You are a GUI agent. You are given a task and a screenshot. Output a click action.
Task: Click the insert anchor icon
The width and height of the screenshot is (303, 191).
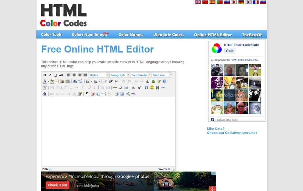point(148,81)
